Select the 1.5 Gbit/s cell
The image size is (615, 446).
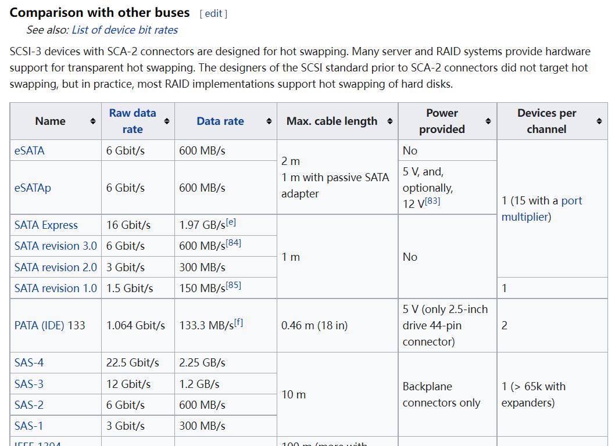pyautogui.click(x=138, y=288)
